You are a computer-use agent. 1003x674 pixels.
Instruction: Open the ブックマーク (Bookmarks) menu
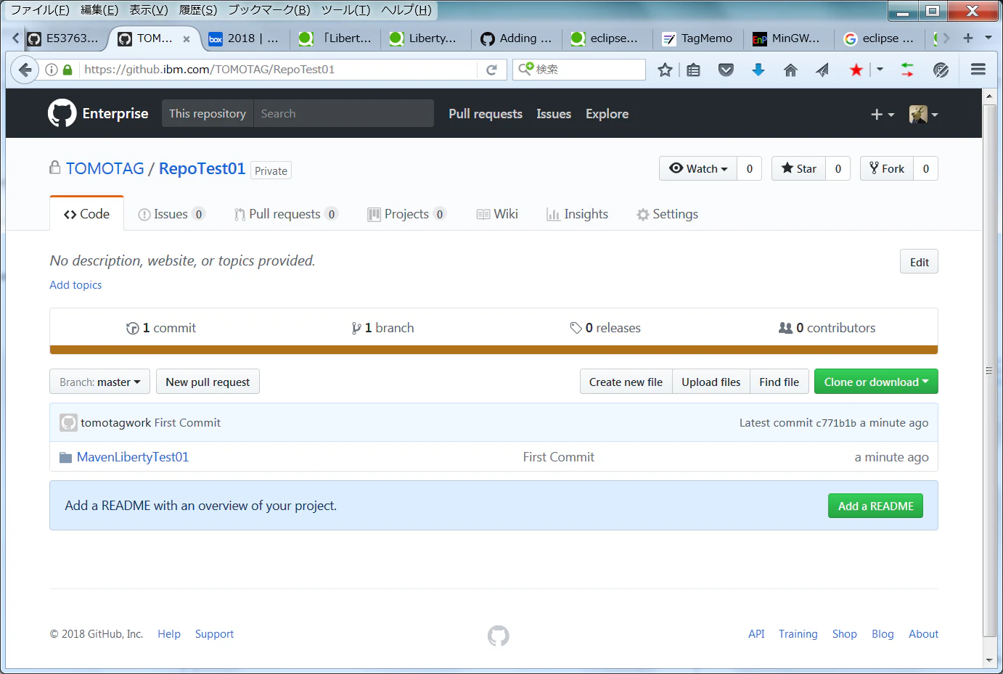(269, 9)
